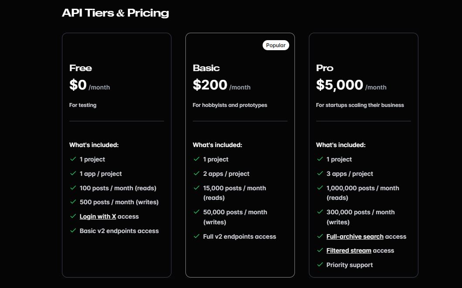Click the green checkmark beside '1 project' in Free tier
The width and height of the screenshot is (462, 288).
click(x=73, y=159)
